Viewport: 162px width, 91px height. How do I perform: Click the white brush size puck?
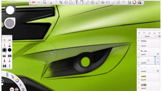(10, 10)
